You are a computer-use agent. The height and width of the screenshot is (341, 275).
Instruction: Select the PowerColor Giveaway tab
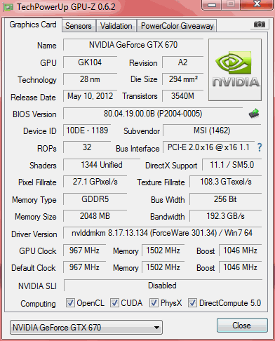coord(177,26)
